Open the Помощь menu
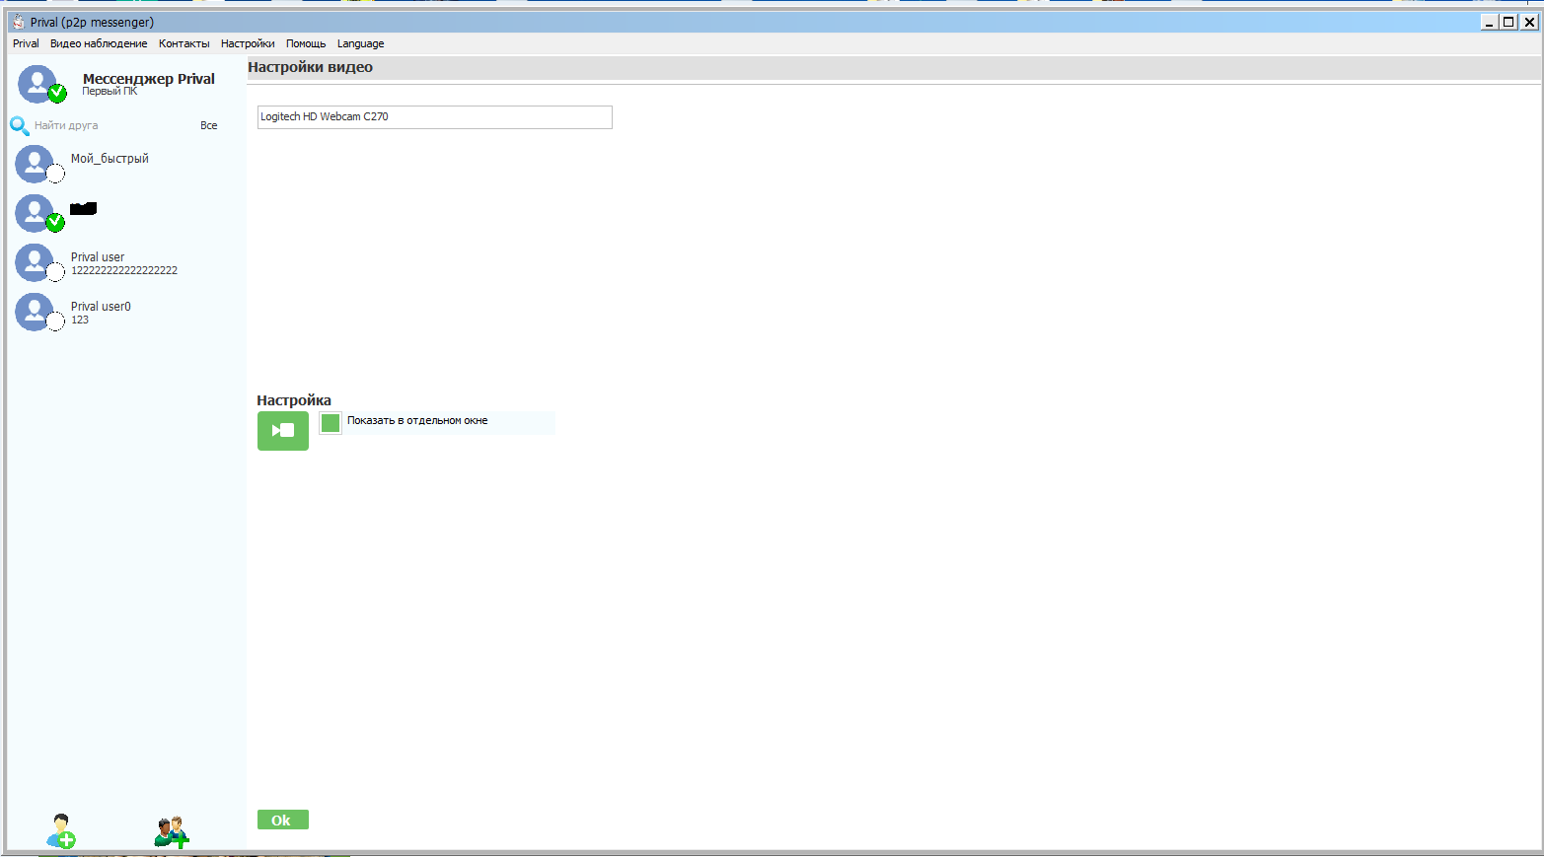 [306, 43]
